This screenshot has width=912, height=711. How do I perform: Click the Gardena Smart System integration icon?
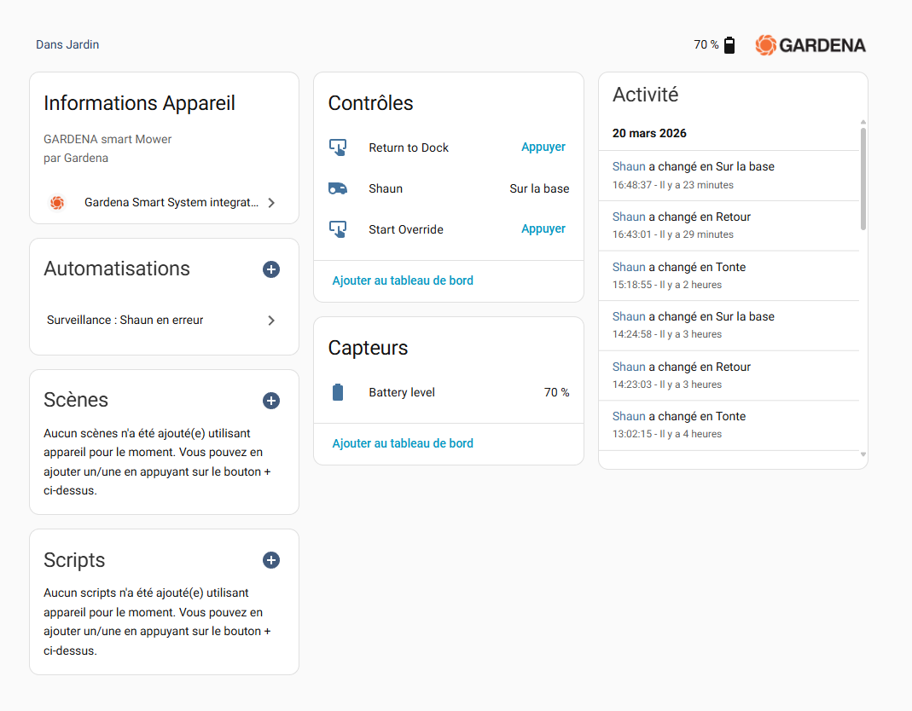57,203
